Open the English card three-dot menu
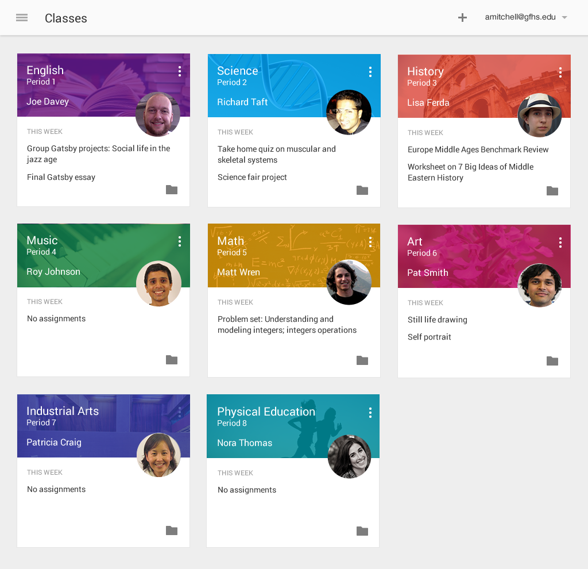 pos(180,71)
